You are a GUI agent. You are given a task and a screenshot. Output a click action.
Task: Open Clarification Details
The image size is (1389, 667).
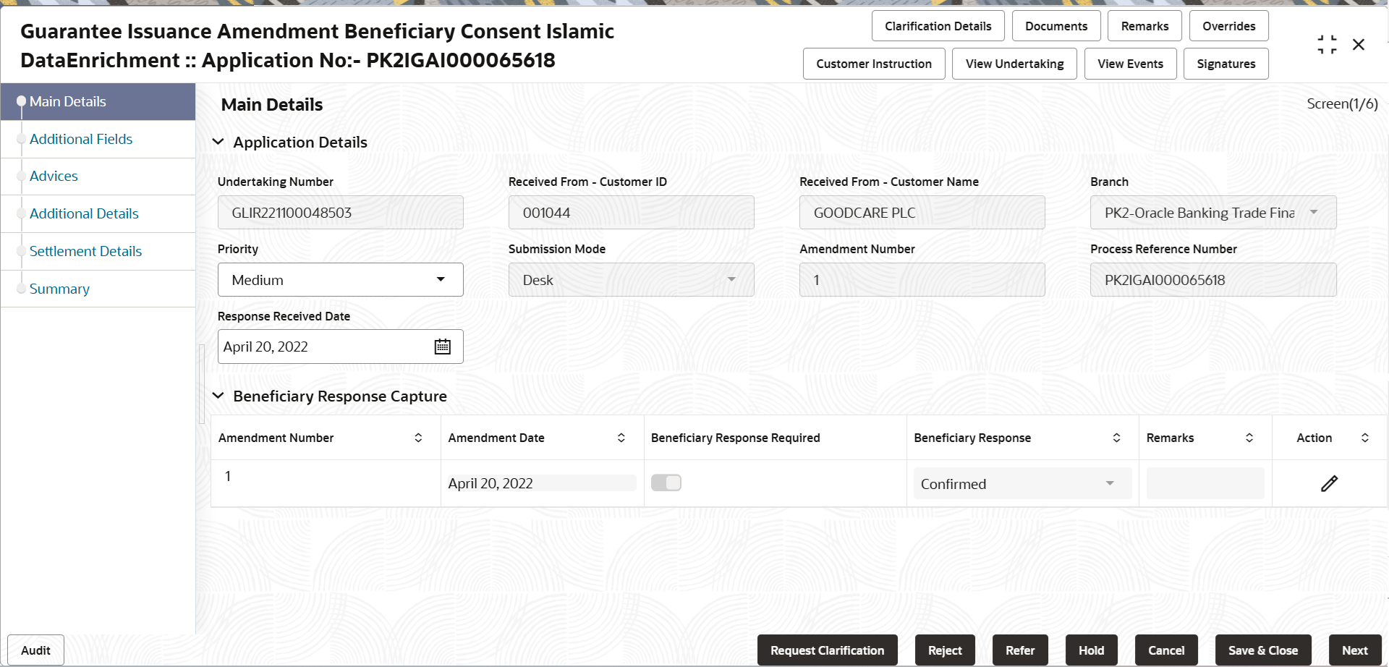point(938,26)
